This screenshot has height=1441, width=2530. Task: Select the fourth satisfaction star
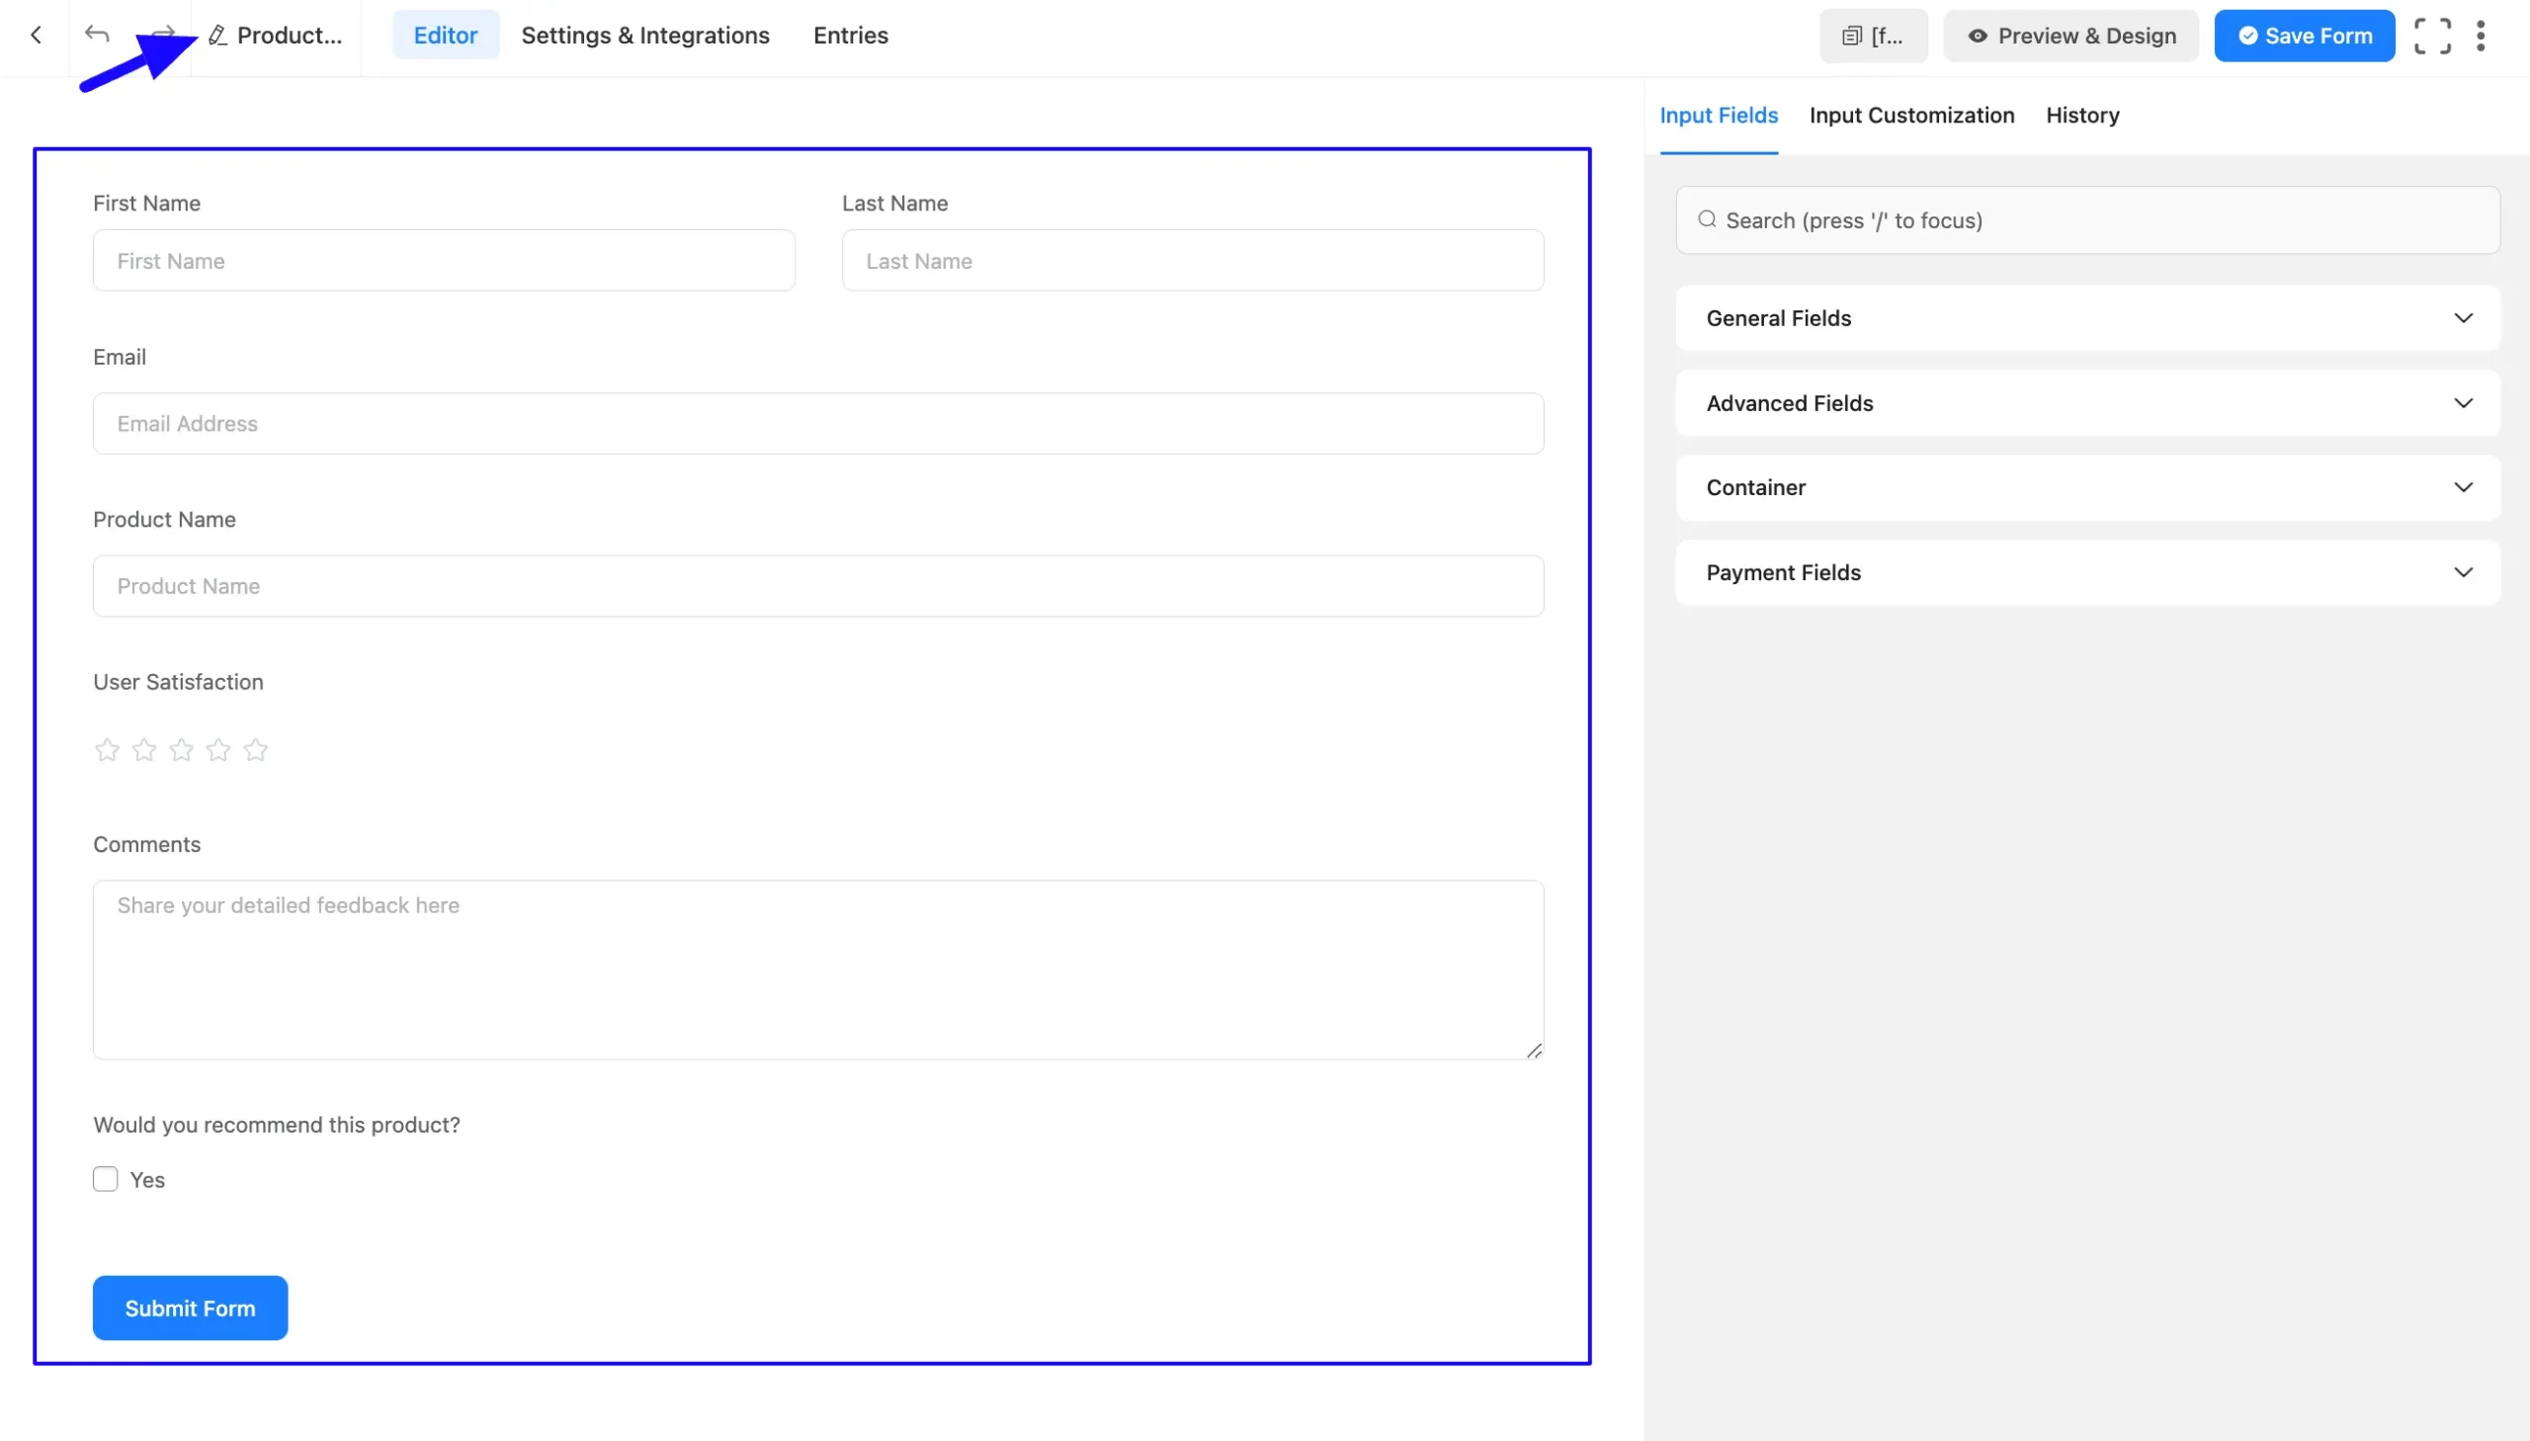pyautogui.click(x=218, y=750)
